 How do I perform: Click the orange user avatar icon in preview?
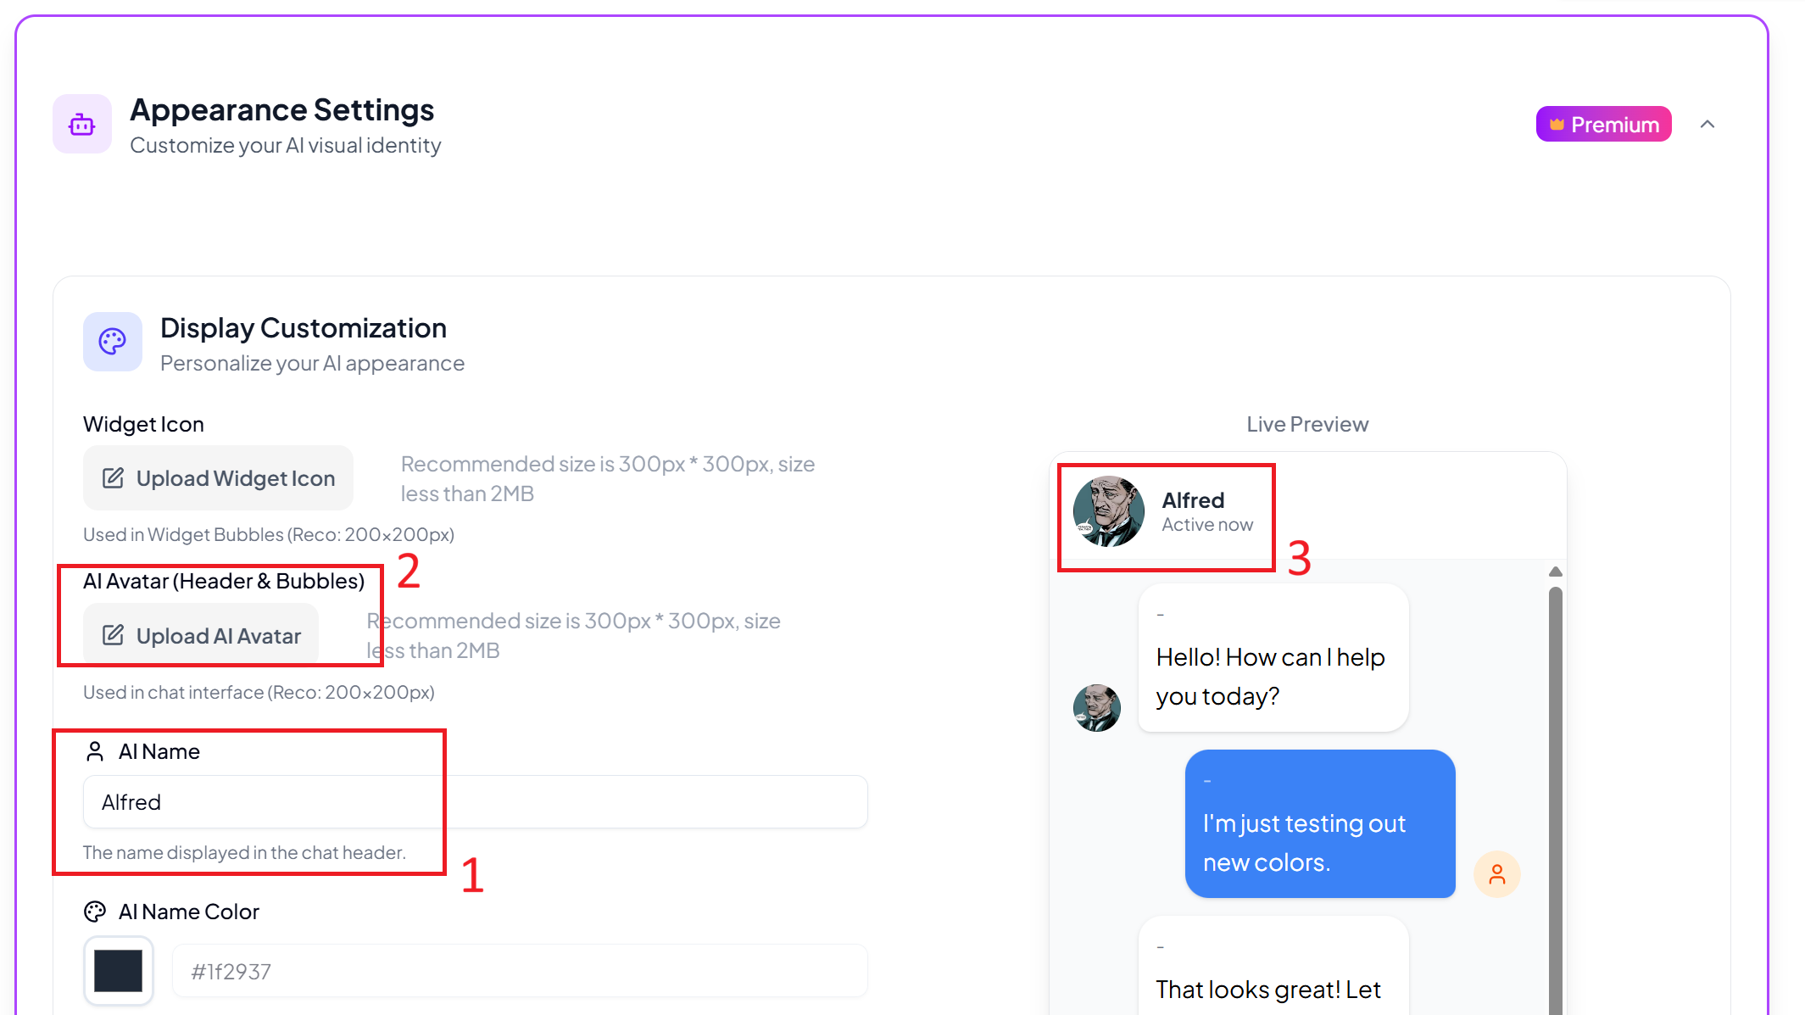click(x=1497, y=874)
